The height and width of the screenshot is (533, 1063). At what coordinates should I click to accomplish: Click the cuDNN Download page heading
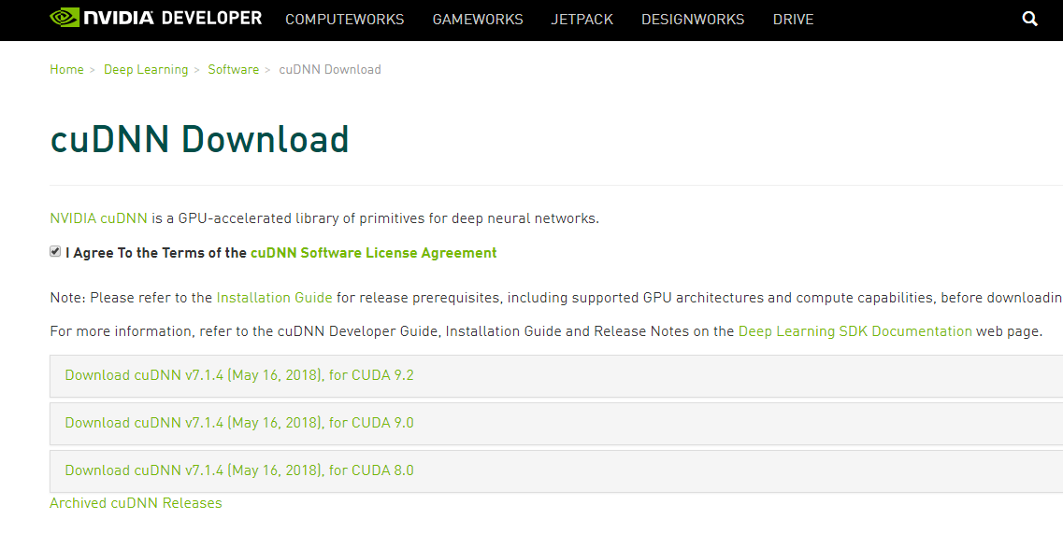click(199, 139)
